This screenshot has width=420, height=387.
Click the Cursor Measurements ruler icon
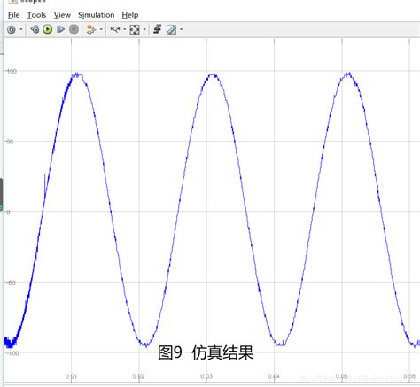click(171, 29)
